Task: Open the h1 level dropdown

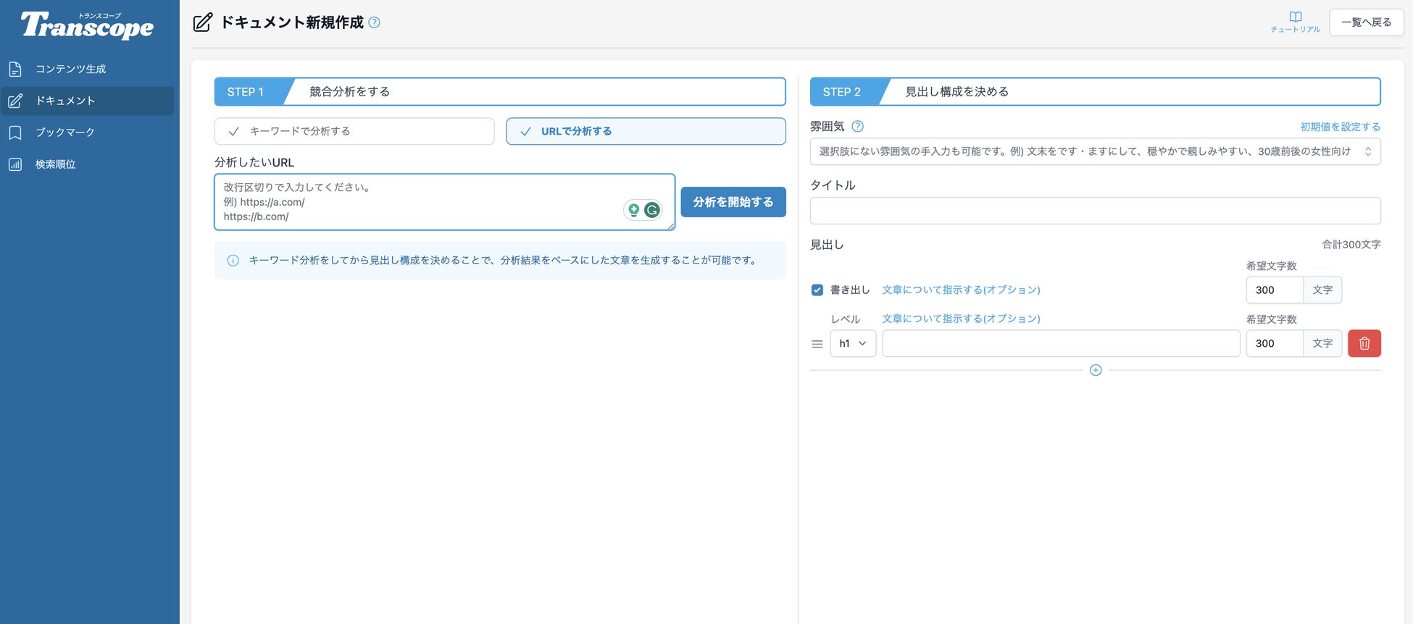Action: [853, 344]
